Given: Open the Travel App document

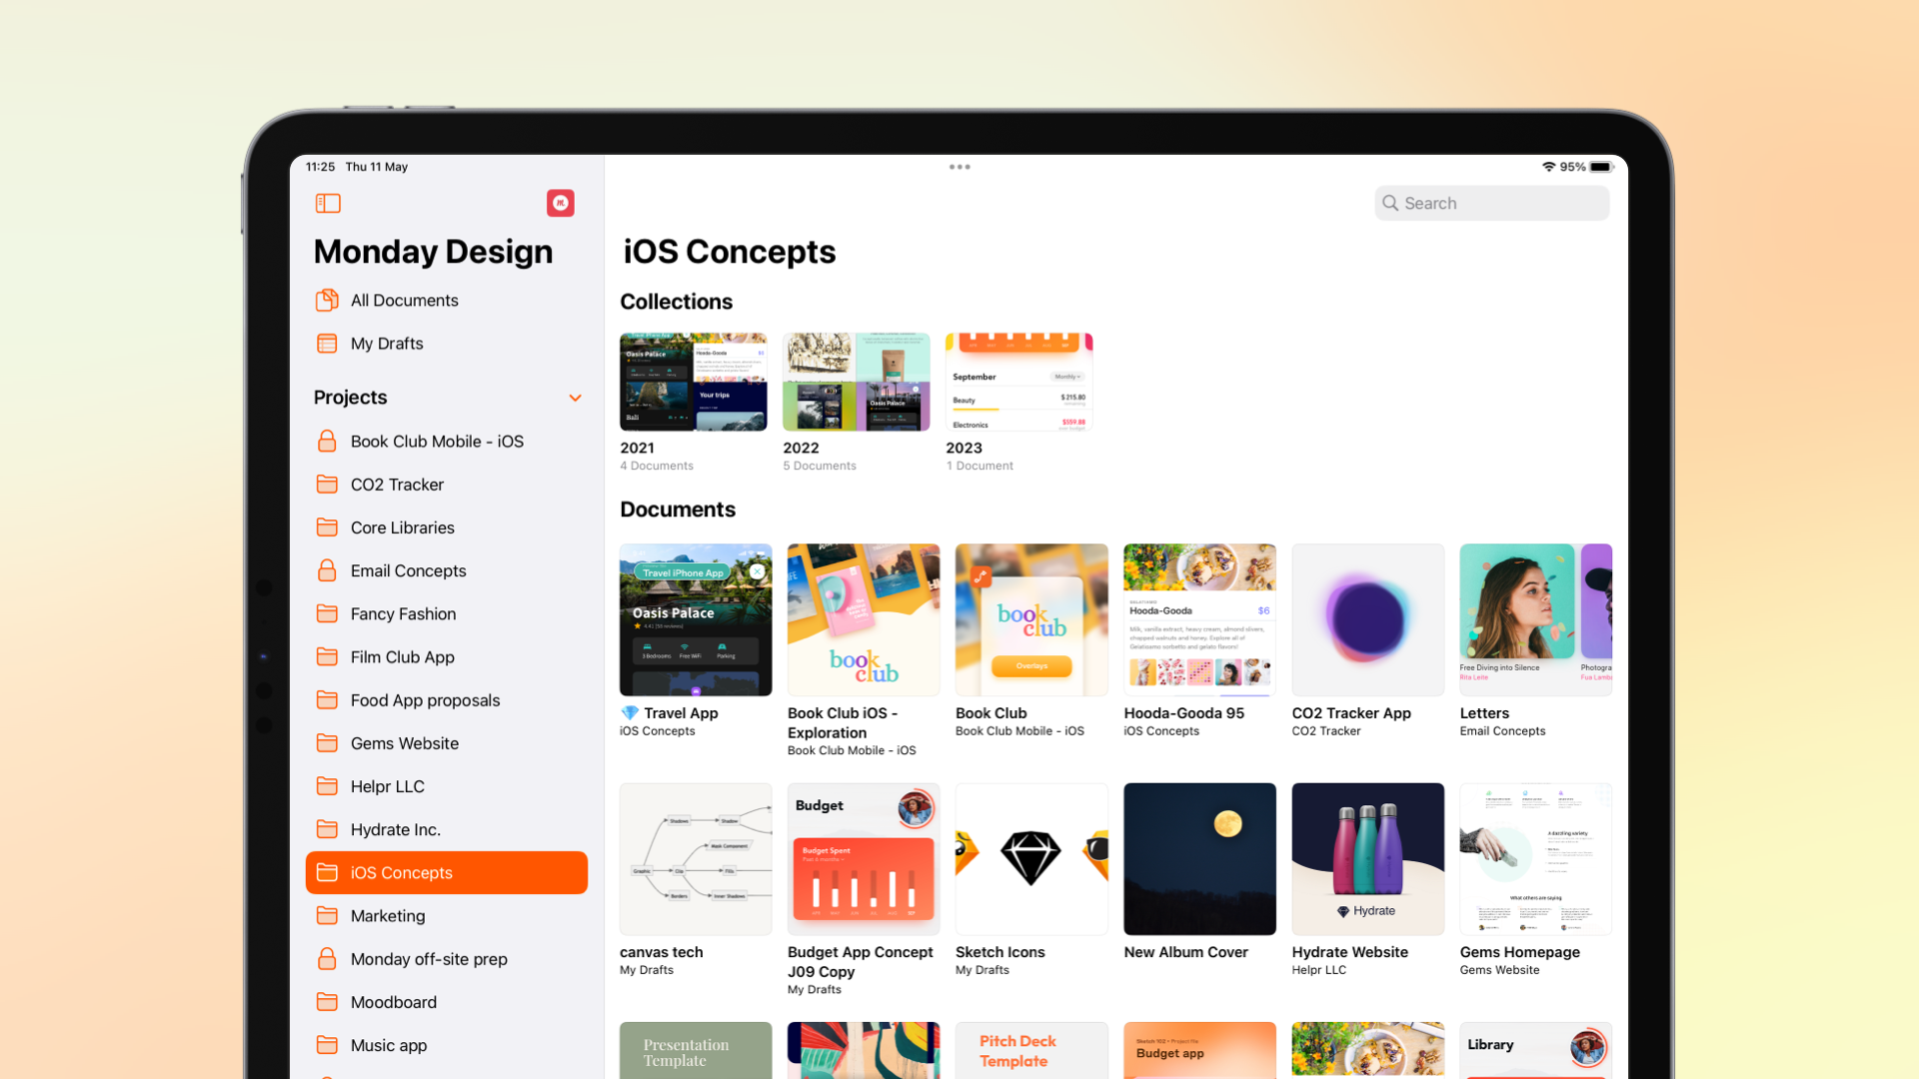Looking at the screenshot, I should tap(695, 619).
